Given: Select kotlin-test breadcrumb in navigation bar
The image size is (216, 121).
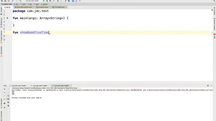Looking at the screenshot, I should [x=7, y=4].
